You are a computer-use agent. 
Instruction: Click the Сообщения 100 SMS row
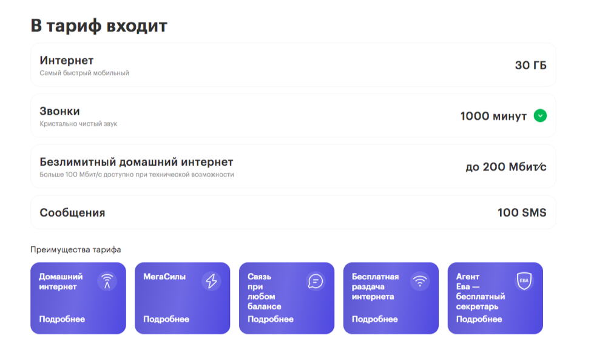[293, 212]
